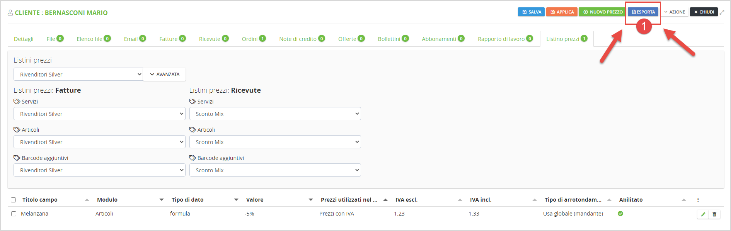
Task: Open Fatture Servizi price list dropdown
Action: coord(99,114)
